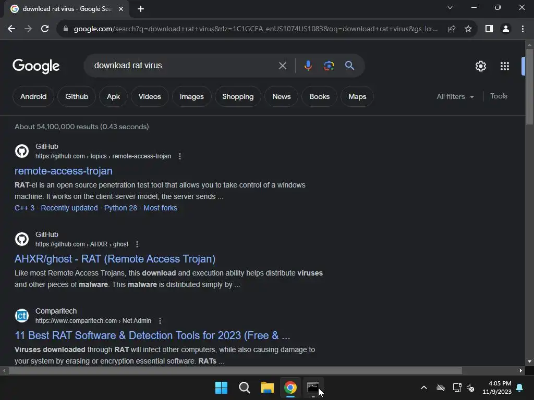Viewport: 534px width, 400px height.
Task: Click the GitHub favicon of first result
Action: point(22,151)
